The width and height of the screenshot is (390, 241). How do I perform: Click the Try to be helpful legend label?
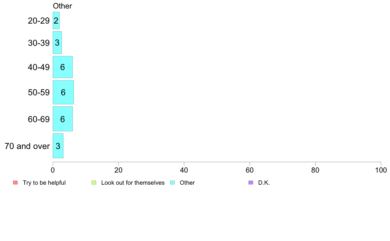(x=44, y=183)
